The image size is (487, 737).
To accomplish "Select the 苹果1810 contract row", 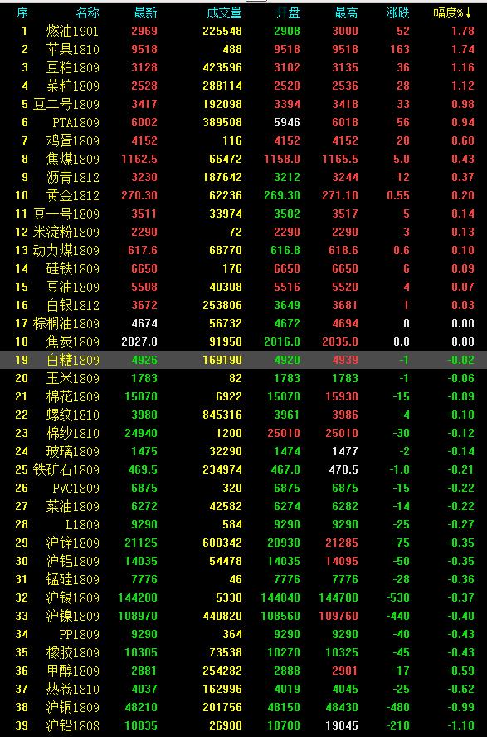I will click(x=244, y=49).
